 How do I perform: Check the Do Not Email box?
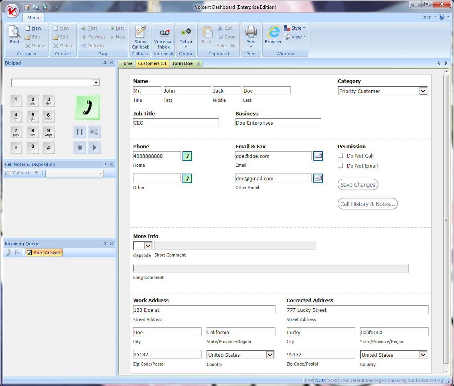tap(340, 166)
